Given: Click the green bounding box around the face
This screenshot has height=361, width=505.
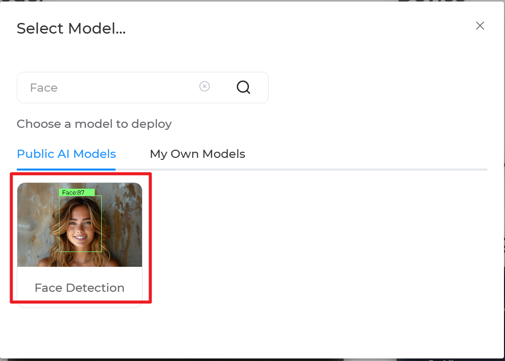Looking at the screenshot, I should pos(101,224).
